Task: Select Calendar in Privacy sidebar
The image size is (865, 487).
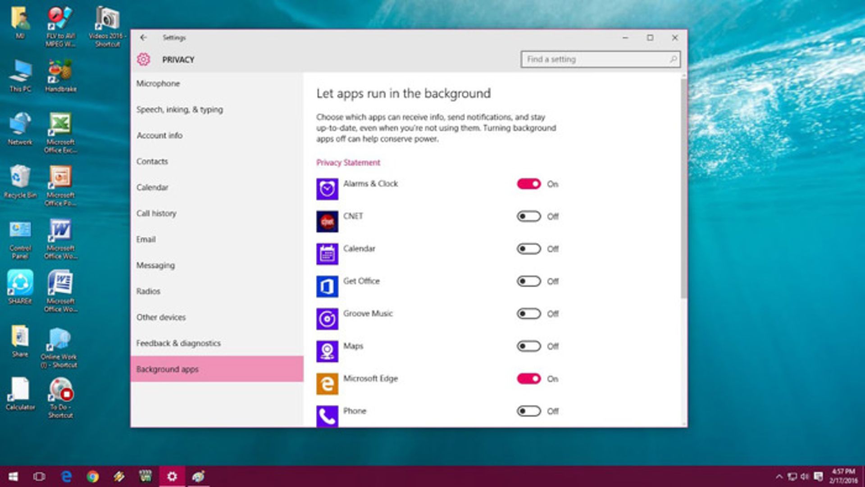Action: (x=217, y=187)
